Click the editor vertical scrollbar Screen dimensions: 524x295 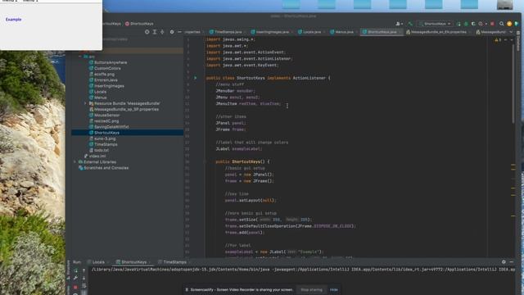[x=513, y=84]
